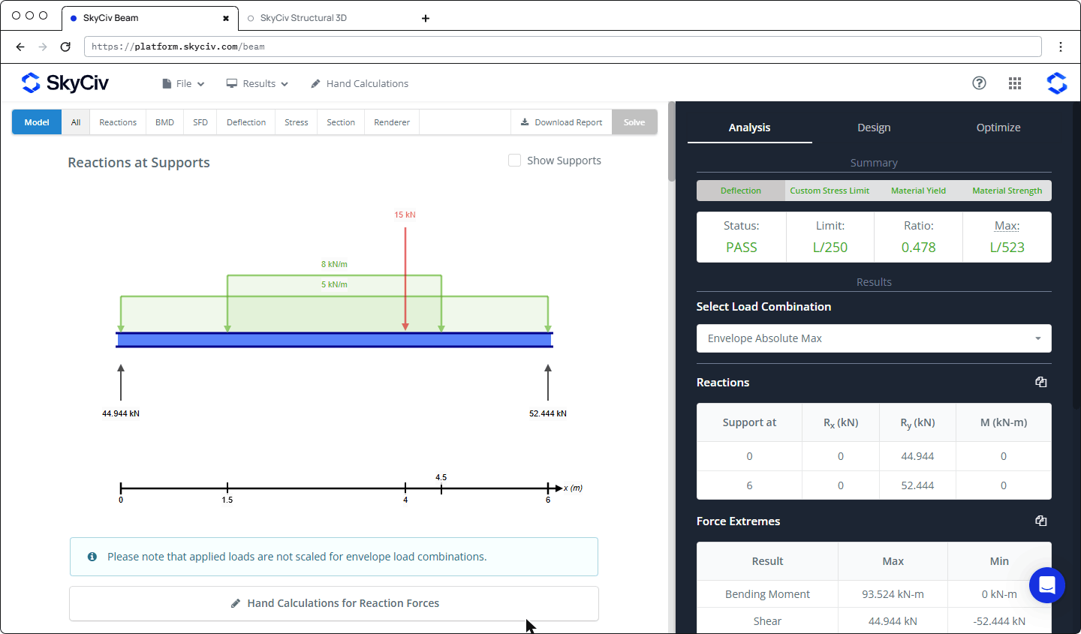Screen dimensions: 1081x634
Task: Open the Results dropdown menu
Action: pos(257,83)
